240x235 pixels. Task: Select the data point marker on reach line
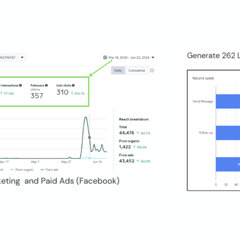(90, 137)
